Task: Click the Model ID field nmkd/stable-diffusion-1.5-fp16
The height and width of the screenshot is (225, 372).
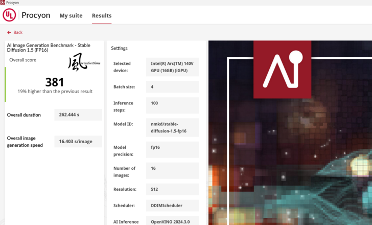Action: click(x=172, y=127)
